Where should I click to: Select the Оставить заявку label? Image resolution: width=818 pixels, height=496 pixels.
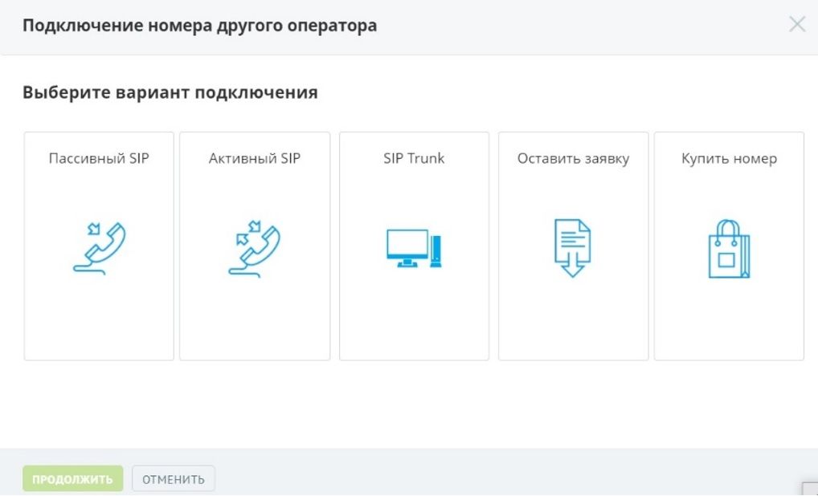pyautogui.click(x=574, y=159)
